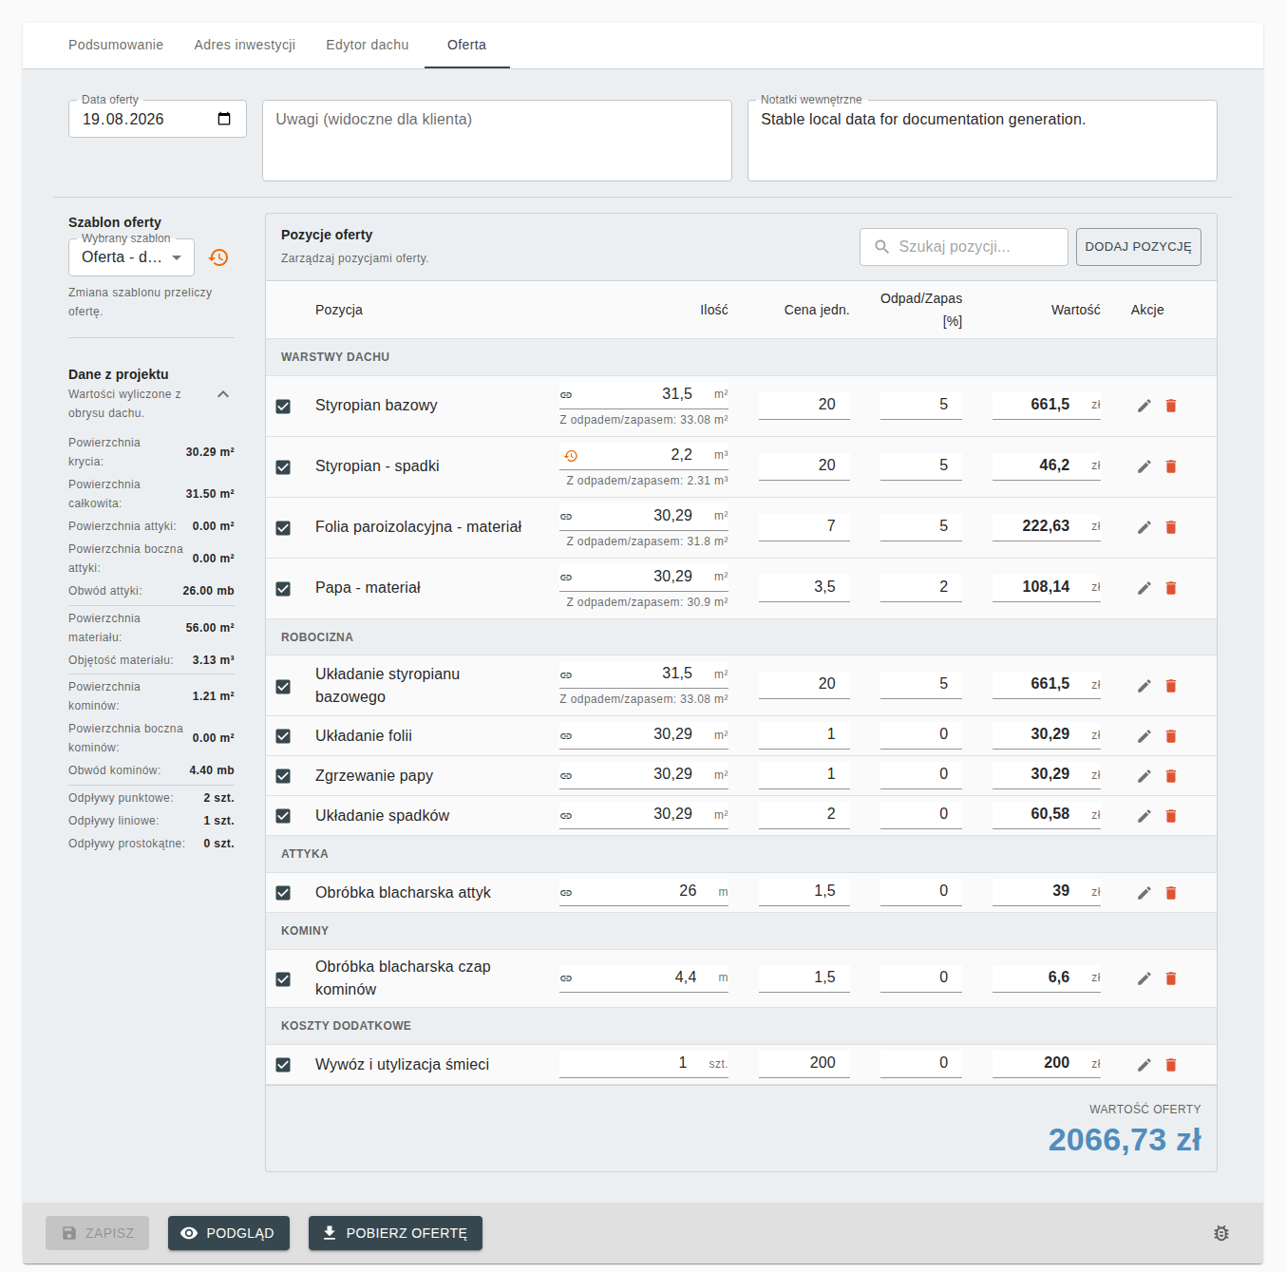Click the restore template history icon
Image resolution: width=1286 pixels, height=1272 pixels.
218,257
